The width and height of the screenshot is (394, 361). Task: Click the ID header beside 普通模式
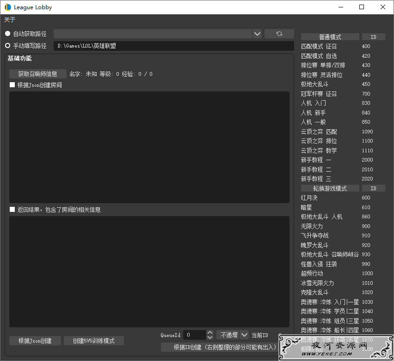(373, 37)
